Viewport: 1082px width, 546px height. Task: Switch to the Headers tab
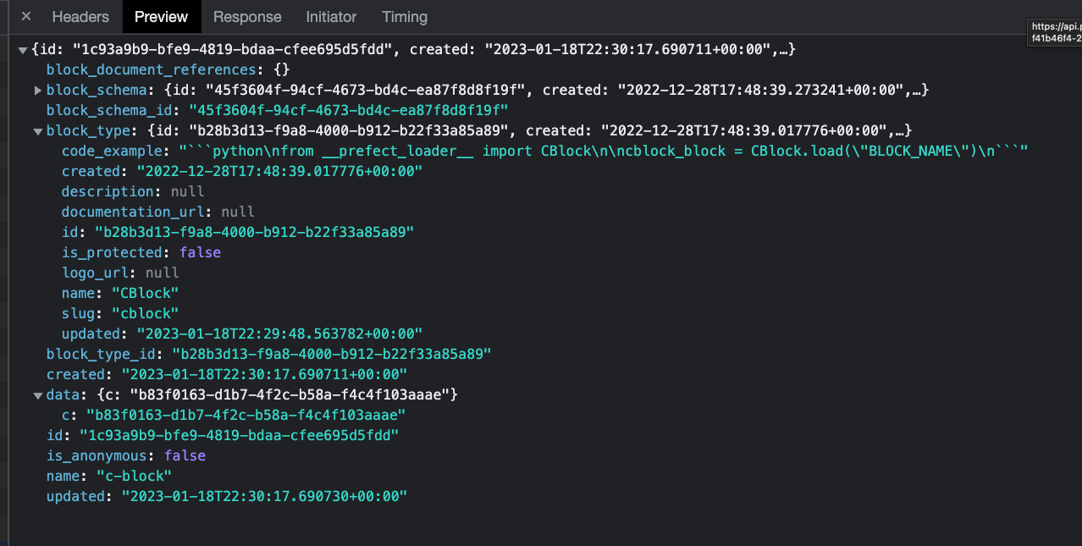click(80, 16)
